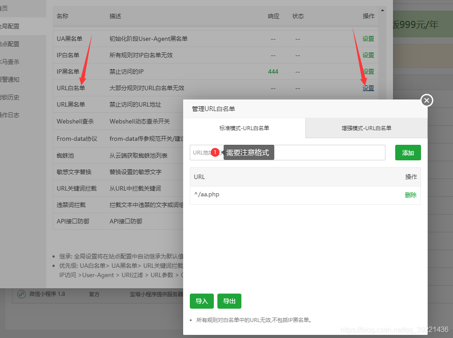Image resolution: width=453 pixels, height=338 pixels.
Task: Click the 状态 column header
Action: pyautogui.click(x=298, y=16)
